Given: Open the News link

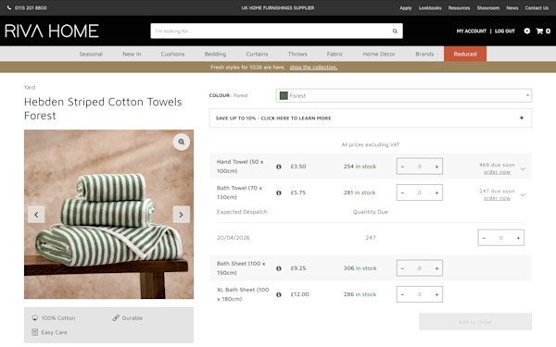Looking at the screenshot, I should coord(512,7).
